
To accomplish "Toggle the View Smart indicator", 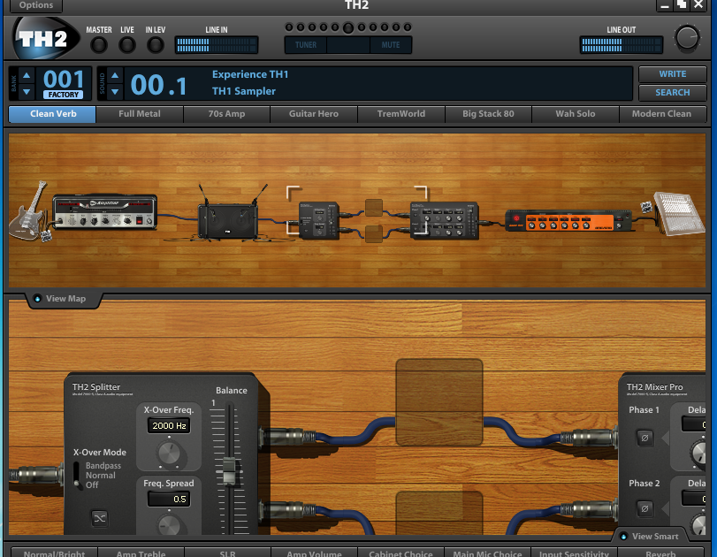I will click(x=623, y=537).
